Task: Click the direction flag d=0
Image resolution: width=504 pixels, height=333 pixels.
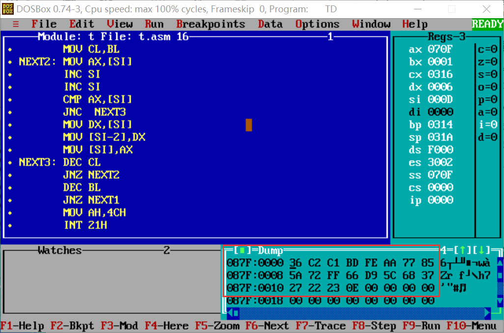Action: 488,137
